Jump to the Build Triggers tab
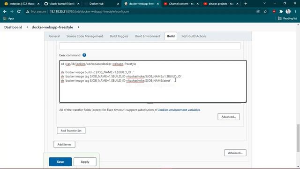Viewport: 300px width, 169px height. point(119,36)
